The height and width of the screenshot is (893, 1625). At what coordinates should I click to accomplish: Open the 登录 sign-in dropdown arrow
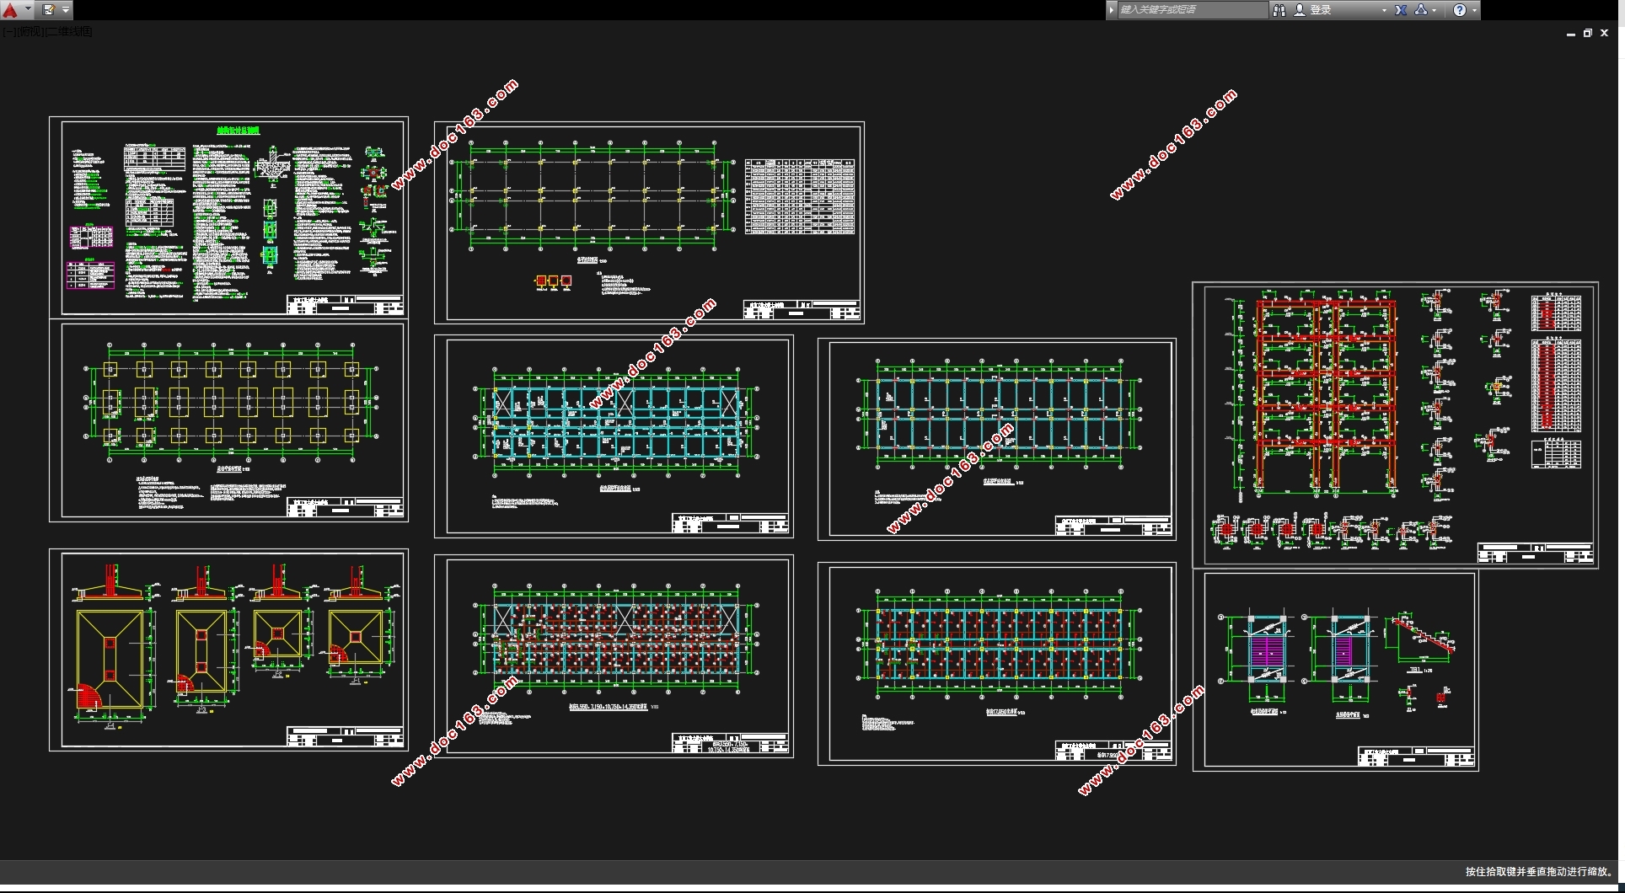[1384, 10]
